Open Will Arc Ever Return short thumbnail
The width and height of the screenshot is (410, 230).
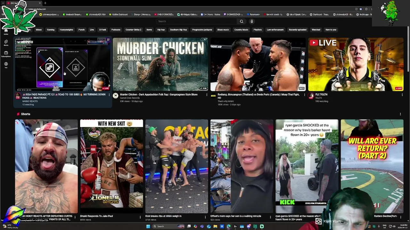(372, 166)
